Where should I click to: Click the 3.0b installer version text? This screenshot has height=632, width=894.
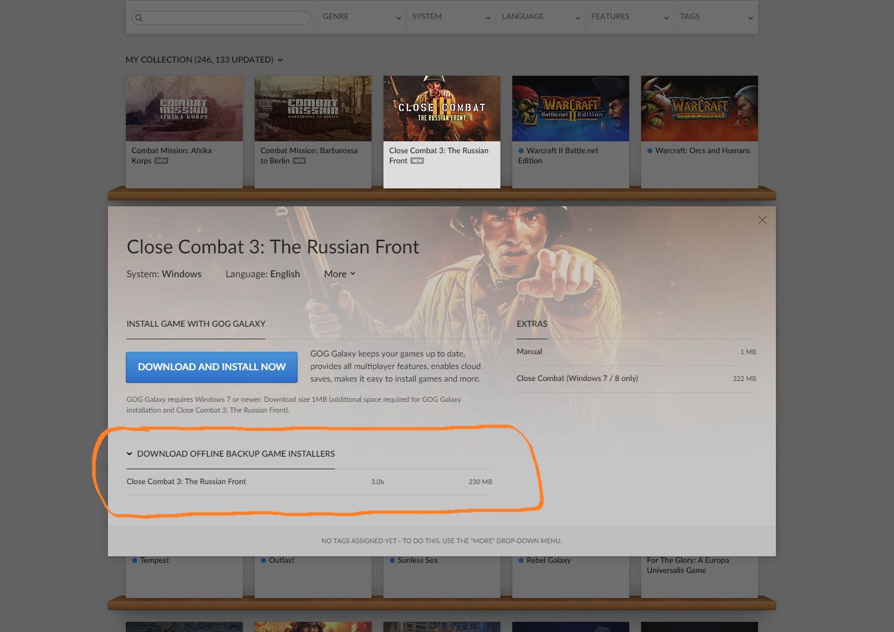tap(378, 482)
